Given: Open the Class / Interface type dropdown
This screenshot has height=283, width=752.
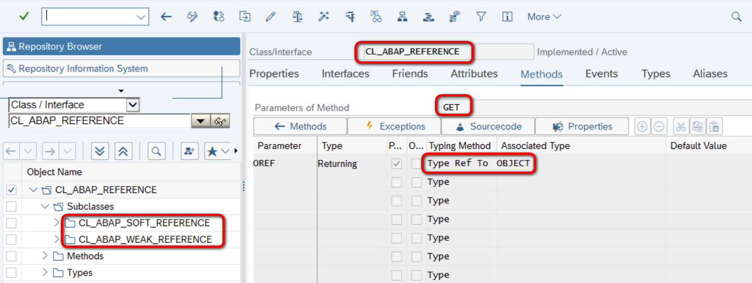Looking at the screenshot, I should click(133, 105).
